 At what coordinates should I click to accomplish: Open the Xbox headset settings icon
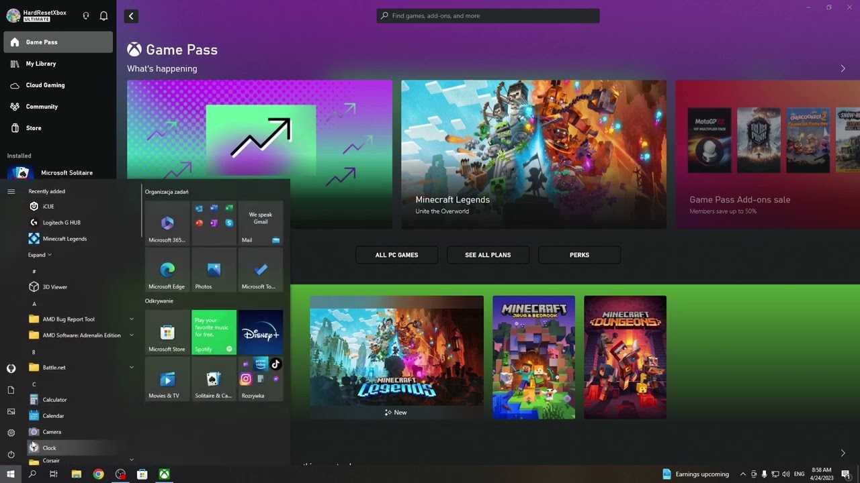tap(86, 15)
